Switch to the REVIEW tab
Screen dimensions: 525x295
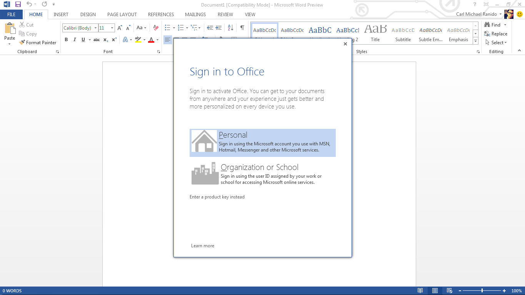[x=225, y=14]
